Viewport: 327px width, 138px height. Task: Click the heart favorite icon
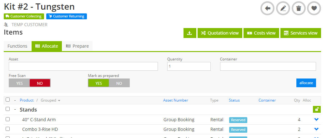pyautogui.click(x=314, y=8)
